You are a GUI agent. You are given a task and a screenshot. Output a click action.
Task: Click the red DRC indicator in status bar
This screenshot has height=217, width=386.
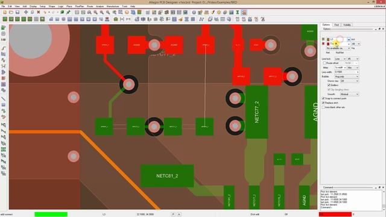click(x=335, y=215)
